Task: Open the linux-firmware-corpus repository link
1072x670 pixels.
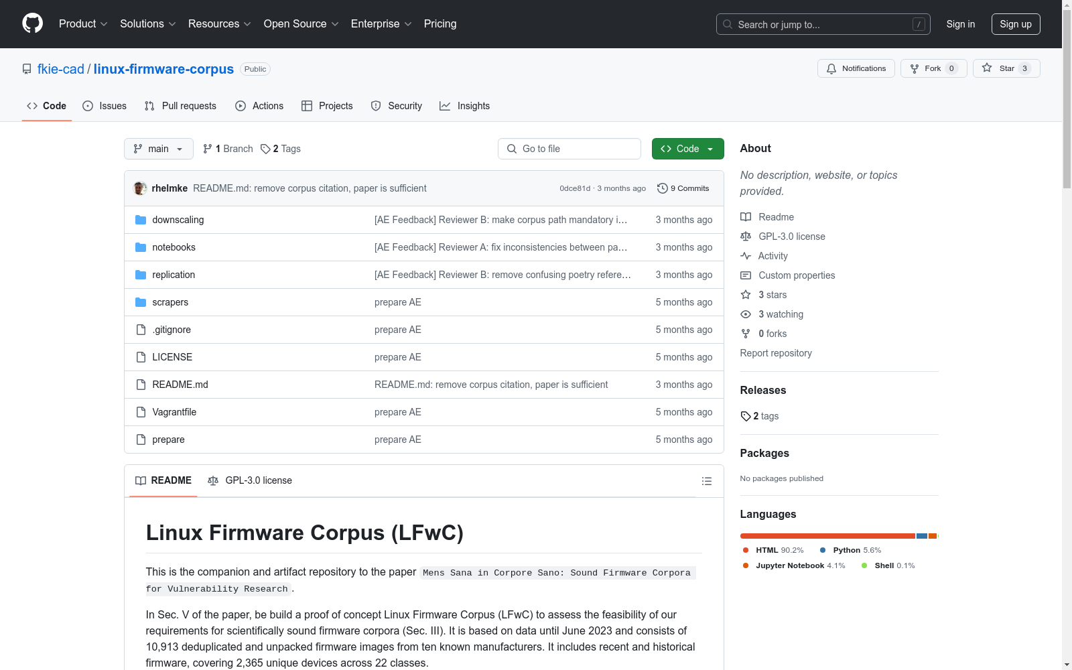Action: pyautogui.click(x=163, y=69)
